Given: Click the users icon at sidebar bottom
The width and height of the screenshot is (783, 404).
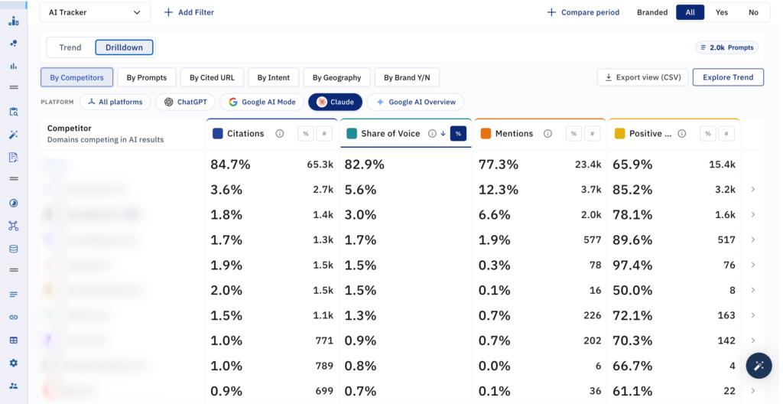Looking at the screenshot, I should click(x=14, y=386).
